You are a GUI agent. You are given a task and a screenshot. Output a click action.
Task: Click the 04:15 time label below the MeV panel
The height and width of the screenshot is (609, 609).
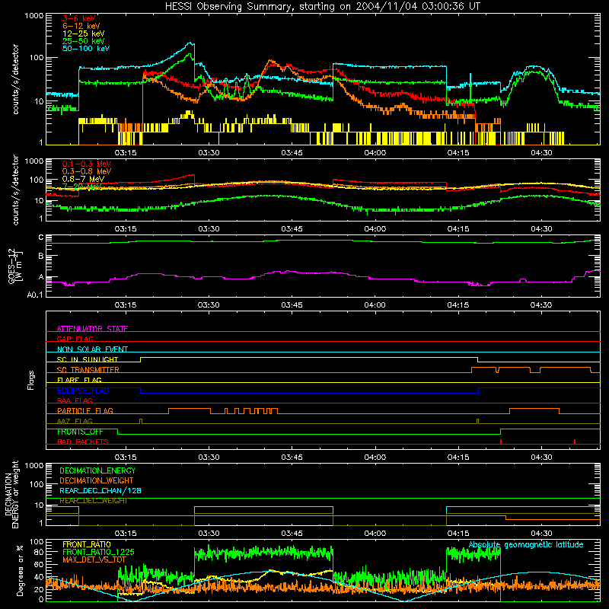(x=458, y=229)
